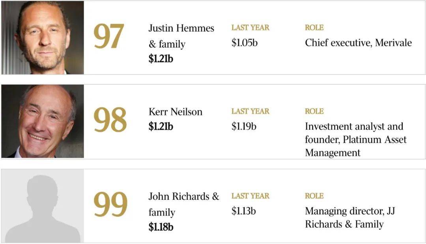426x244 pixels.
Task: Click LAST YEAR label in Kerr Neilson row
Action: point(250,111)
